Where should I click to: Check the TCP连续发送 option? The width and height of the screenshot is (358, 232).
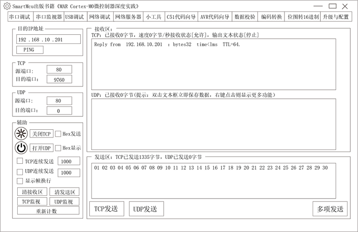pos(20,161)
